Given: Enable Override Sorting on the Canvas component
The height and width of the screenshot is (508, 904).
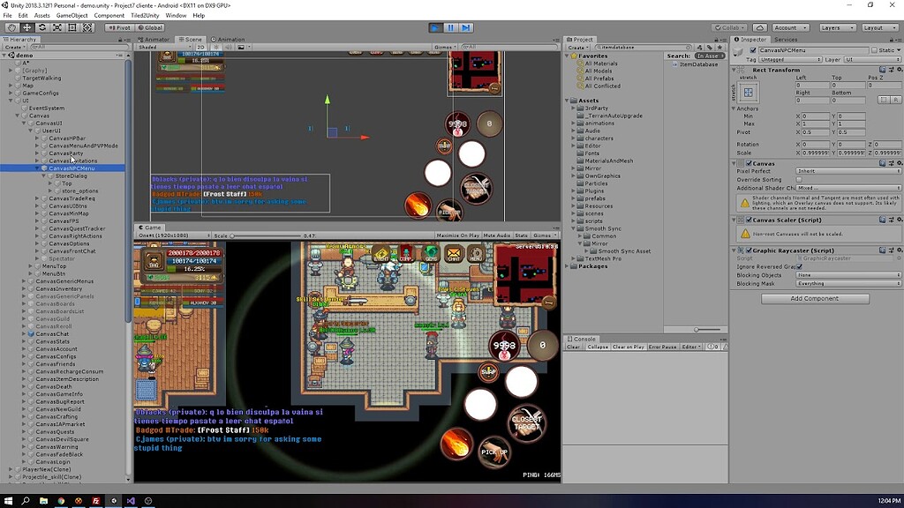Looking at the screenshot, I should [x=800, y=179].
